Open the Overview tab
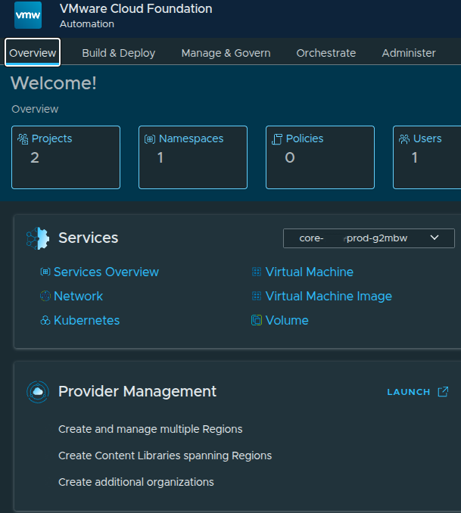This screenshot has width=461, height=513. click(x=33, y=53)
